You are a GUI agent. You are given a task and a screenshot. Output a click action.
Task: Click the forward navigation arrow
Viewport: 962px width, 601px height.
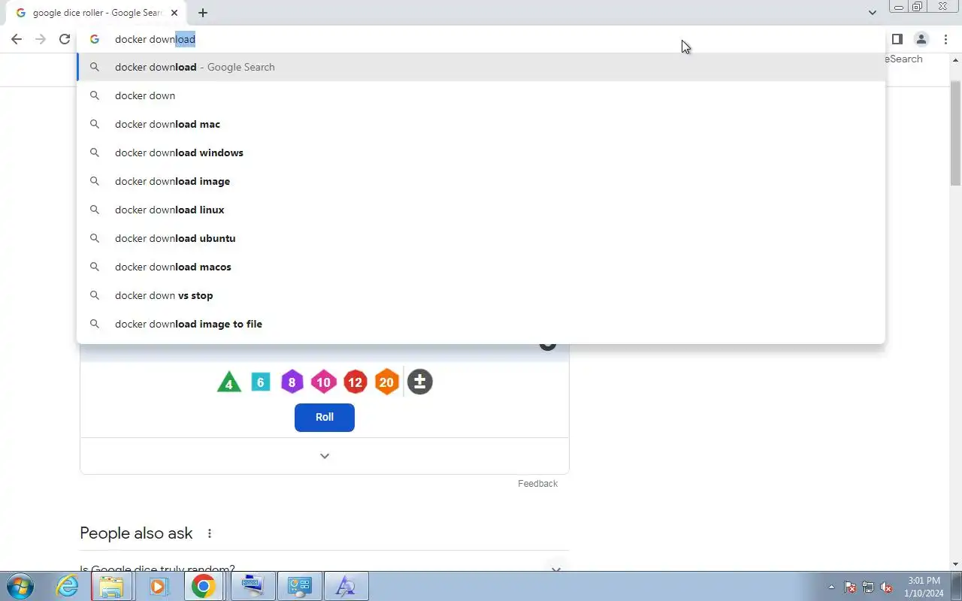click(41, 39)
